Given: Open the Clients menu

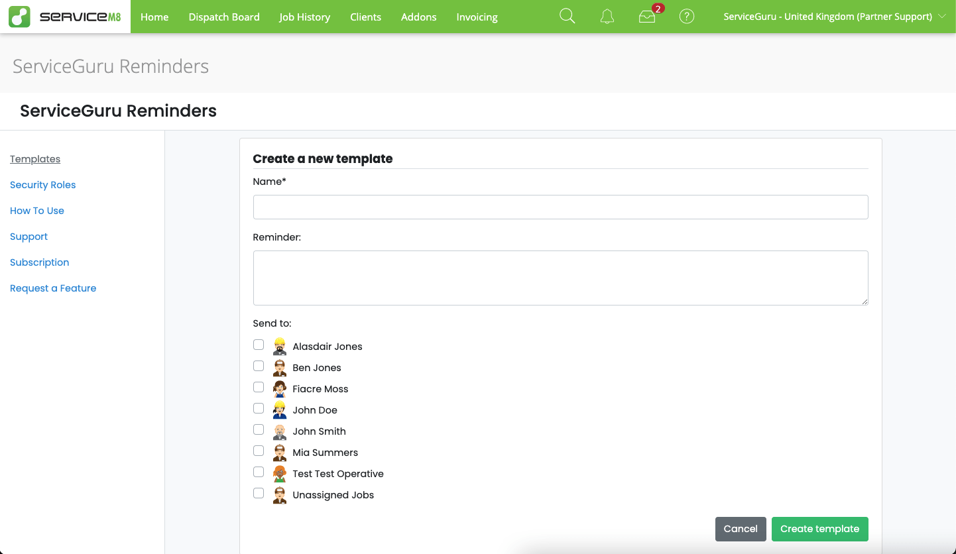Looking at the screenshot, I should (366, 17).
